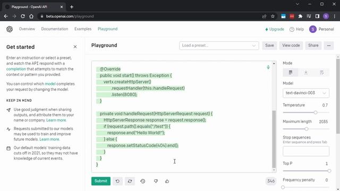Image resolution: width=340 pixels, height=191 pixels.
Task: Reload the page with refresh icon
Action: click(23, 16)
